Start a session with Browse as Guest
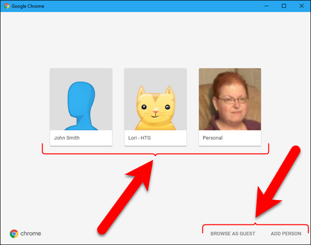Screen dimensions: 311x245 pyautogui.click(x=233, y=234)
